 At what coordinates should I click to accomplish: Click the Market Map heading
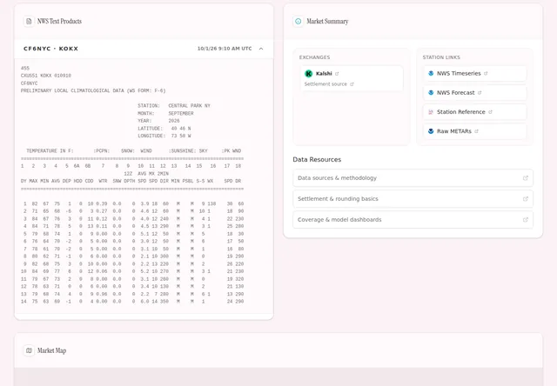click(52, 350)
